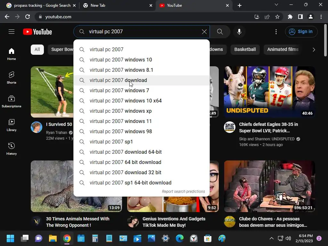Open YouTube guide hamburger menu
This screenshot has height=246, width=328.
click(12, 32)
